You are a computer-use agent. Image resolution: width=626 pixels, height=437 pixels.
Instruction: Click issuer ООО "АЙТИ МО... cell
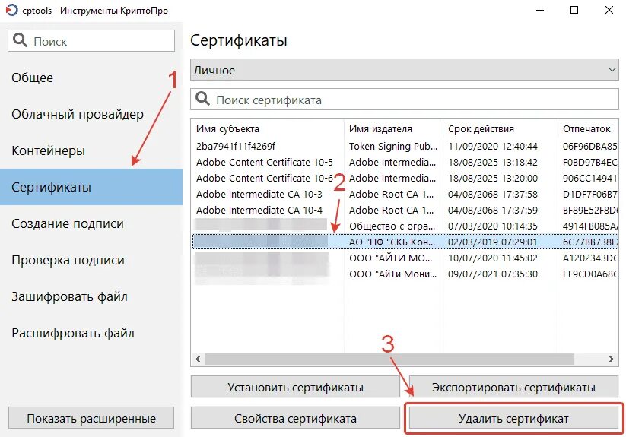[390, 258]
